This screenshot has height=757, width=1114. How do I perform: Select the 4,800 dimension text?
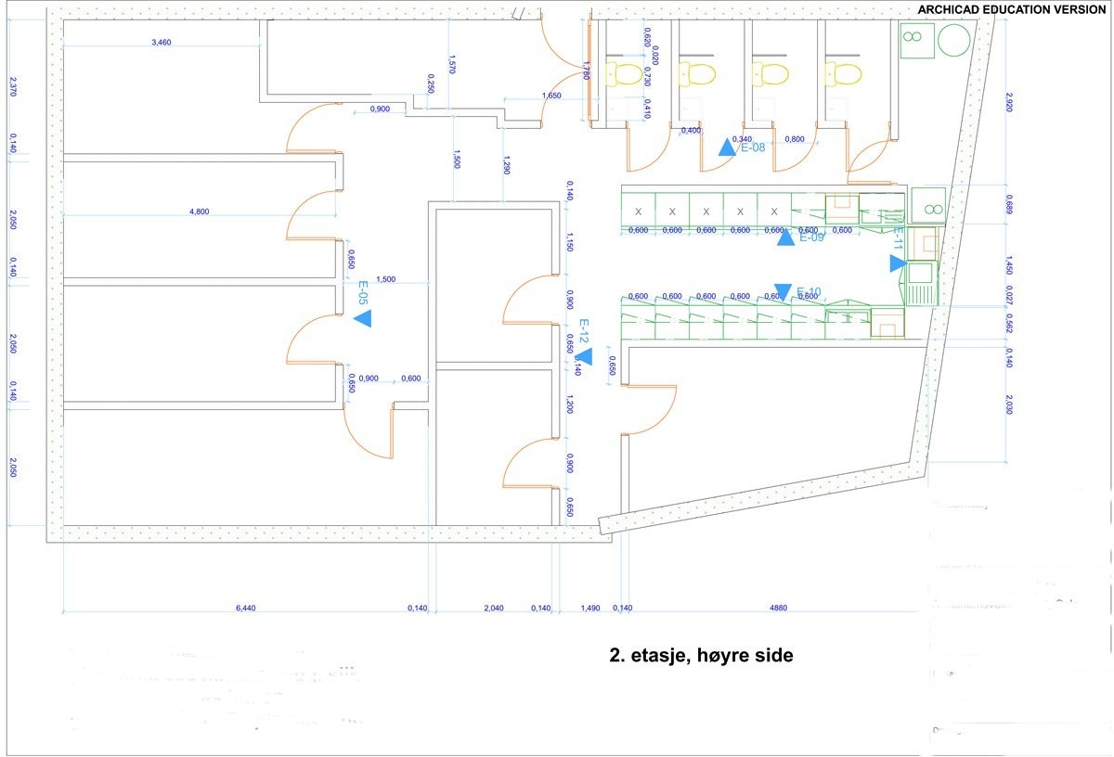coord(199,212)
